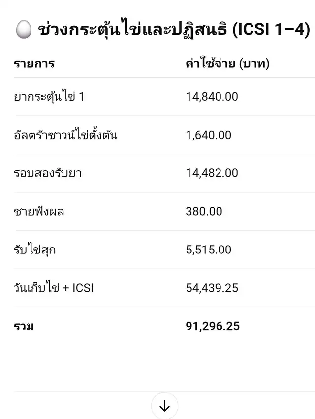Image resolution: width=315 pixels, height=419 pixels.
Task: Click the 54,439.25 cost value
Action: [x=212, y=288]
